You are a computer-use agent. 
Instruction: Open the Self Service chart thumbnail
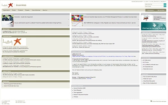[77, 24]
